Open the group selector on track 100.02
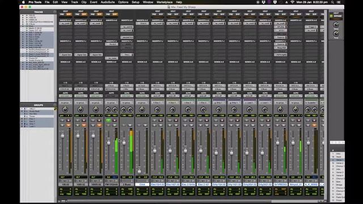The width and height of the screenshot is (363, 204). click(65, 103)
